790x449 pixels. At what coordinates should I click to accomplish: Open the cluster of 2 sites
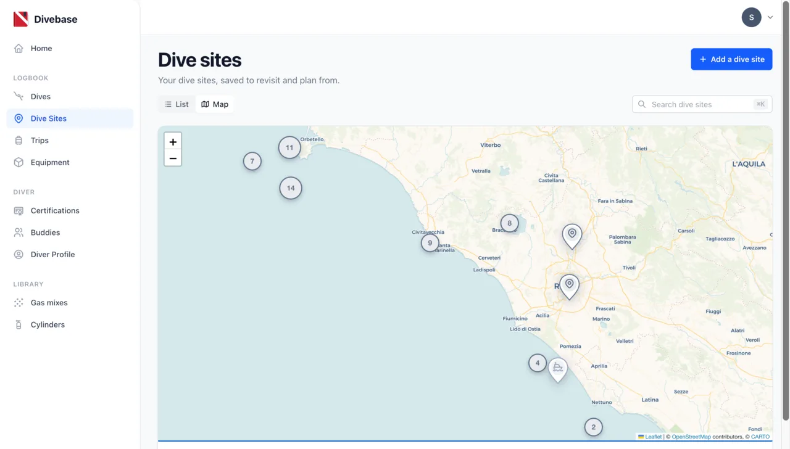coord(594,427)
